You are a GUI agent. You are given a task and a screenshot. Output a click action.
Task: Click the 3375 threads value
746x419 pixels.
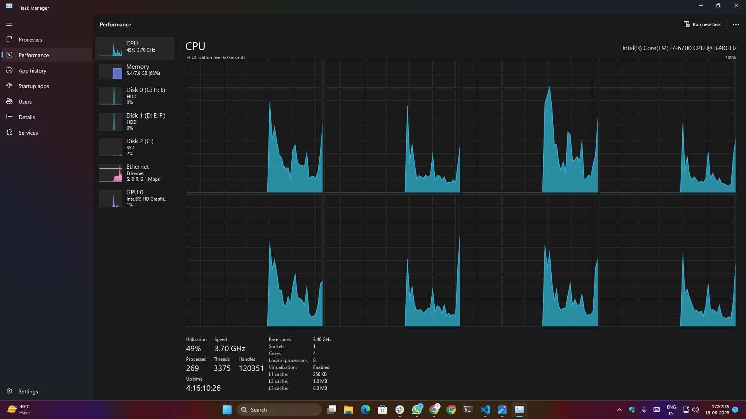point(222,368)
